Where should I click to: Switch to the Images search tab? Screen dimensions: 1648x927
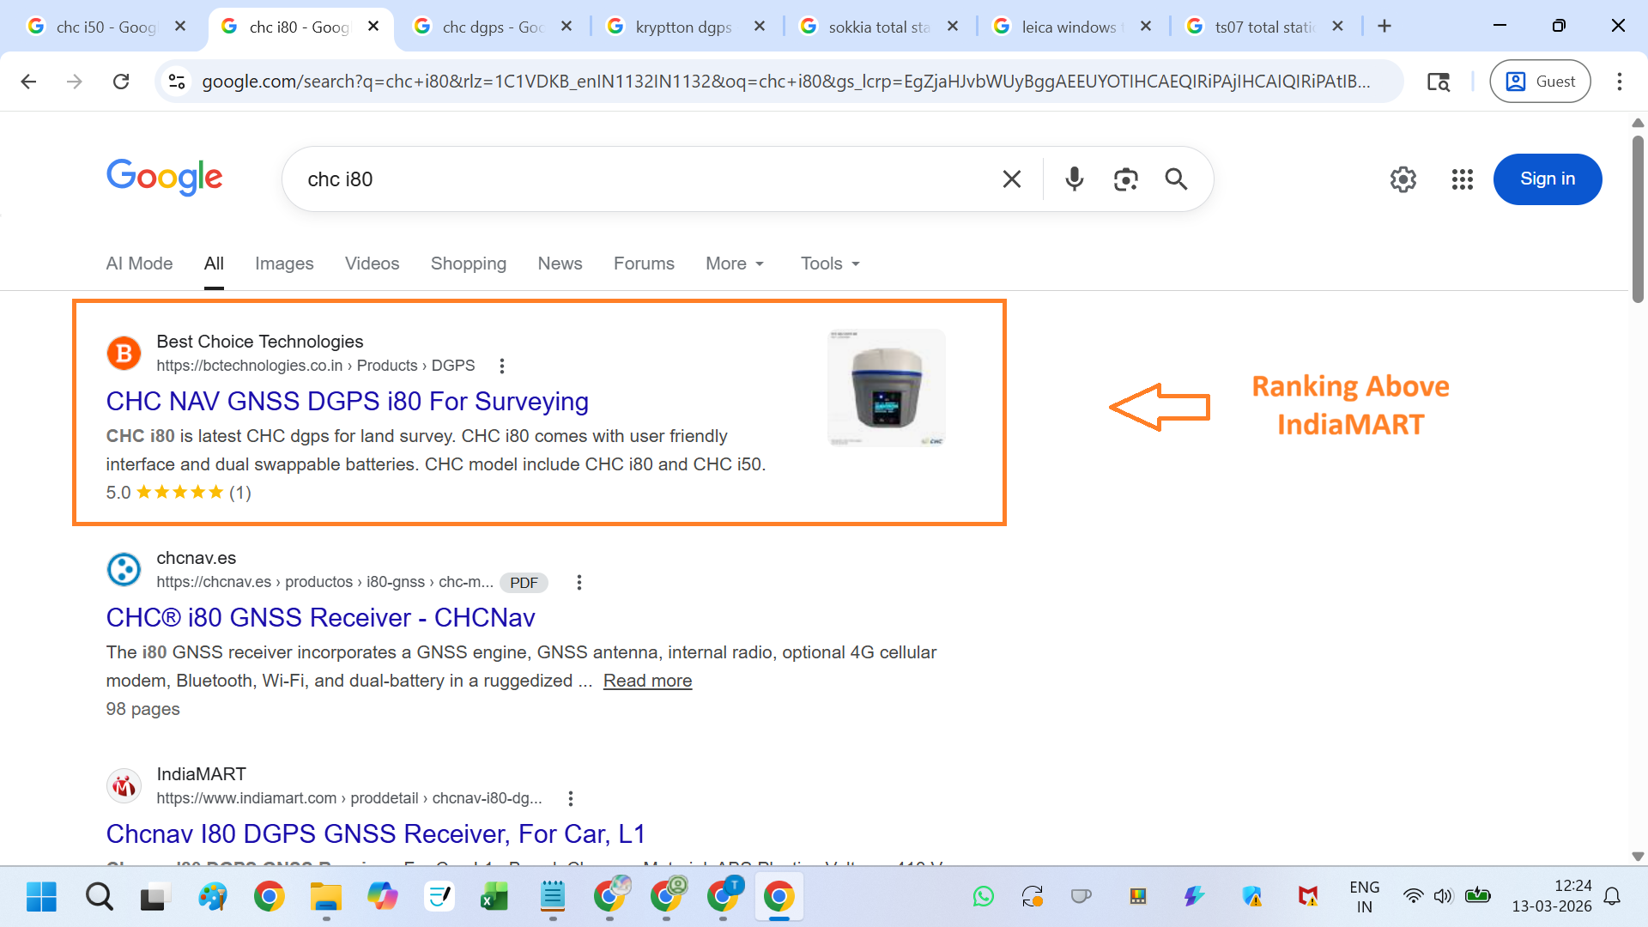tap(284, 264)
